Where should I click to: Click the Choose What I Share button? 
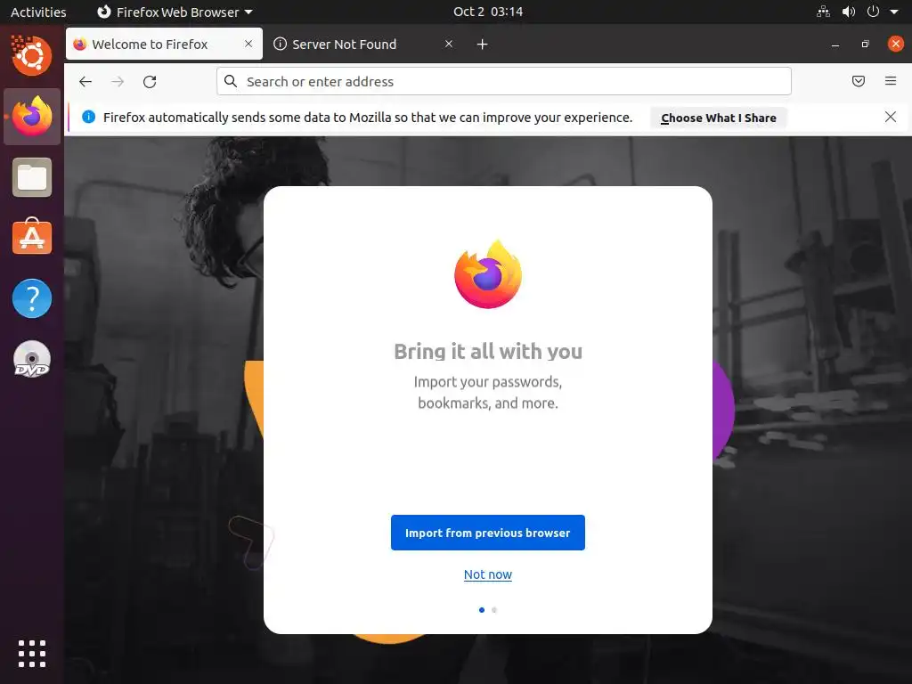click(719, 118)
